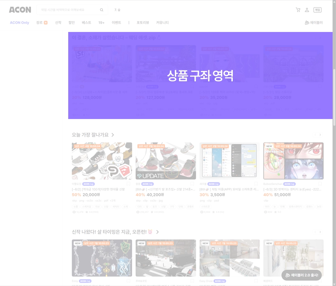Open the 커뮤니티 link
This screenshot has width=336, height=286.
[x=163, y=22]
